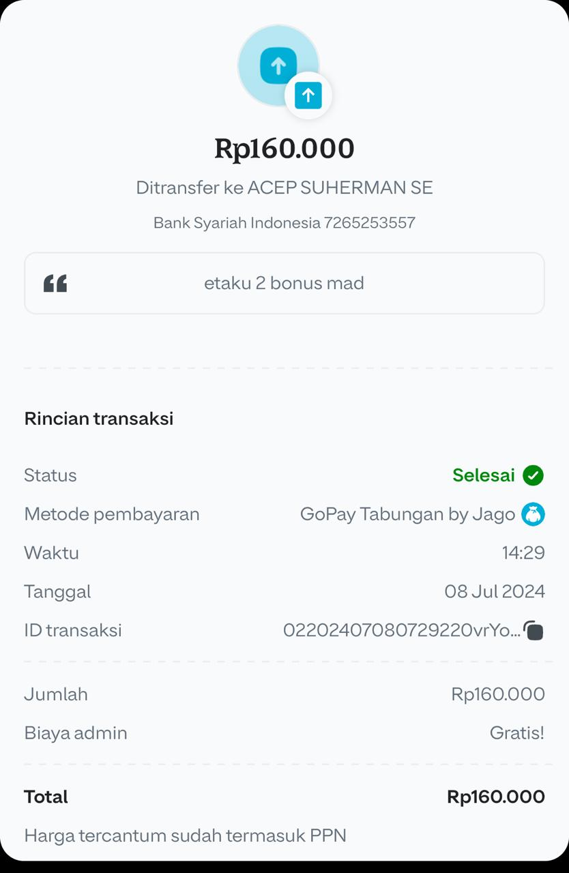Select the Rp160.000 amount heading

(x=284, y=149)
